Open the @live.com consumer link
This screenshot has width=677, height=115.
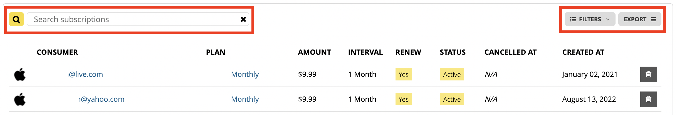click(86, 74)
